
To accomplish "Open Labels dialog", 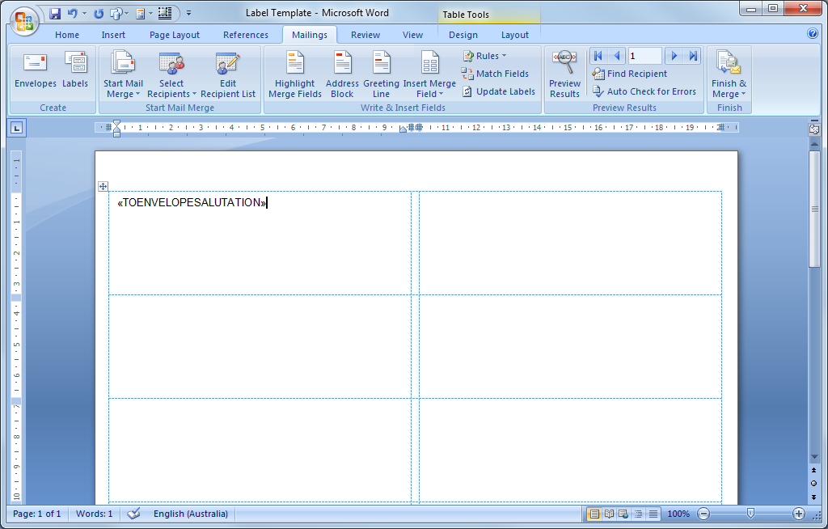I will click(x=75, y=70).
